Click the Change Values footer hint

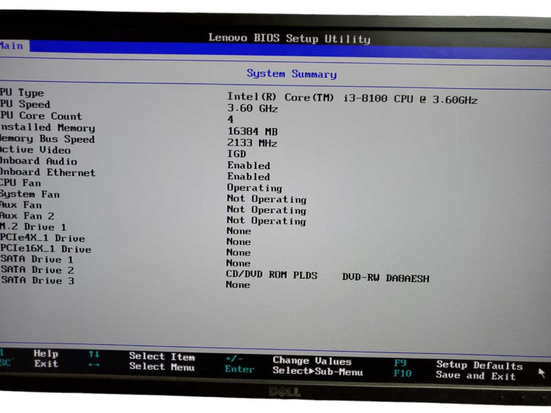pos(312,361)
